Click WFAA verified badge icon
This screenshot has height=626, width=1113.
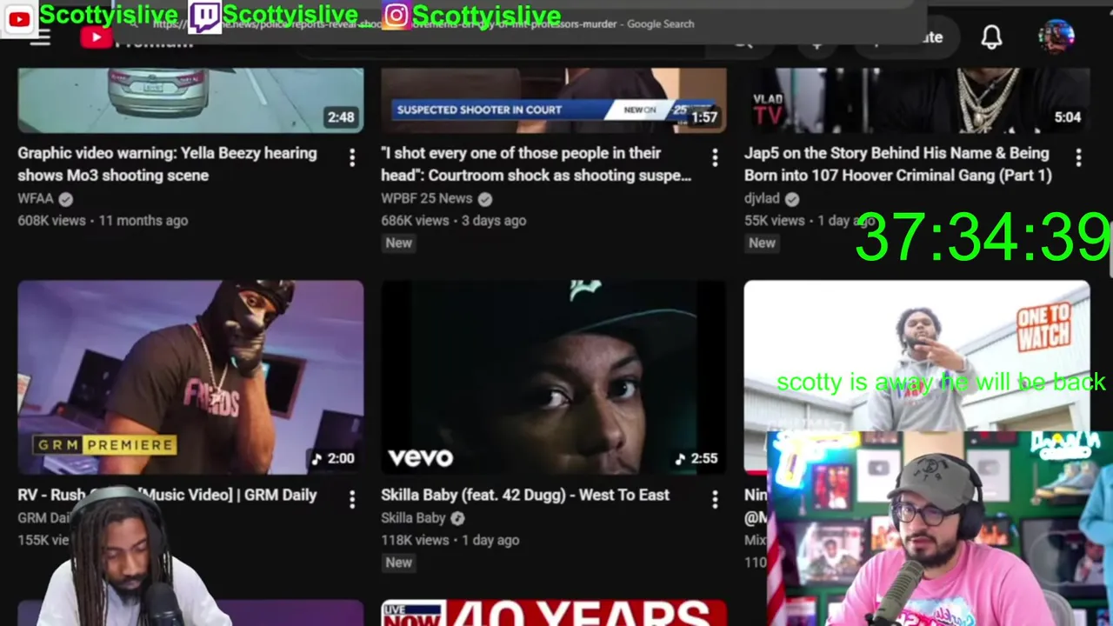coord(65,198)
